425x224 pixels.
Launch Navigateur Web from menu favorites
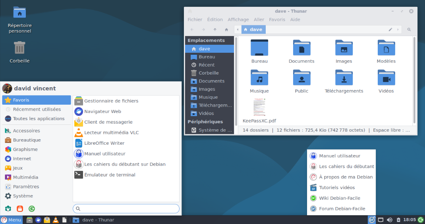[x=126, y=111]
